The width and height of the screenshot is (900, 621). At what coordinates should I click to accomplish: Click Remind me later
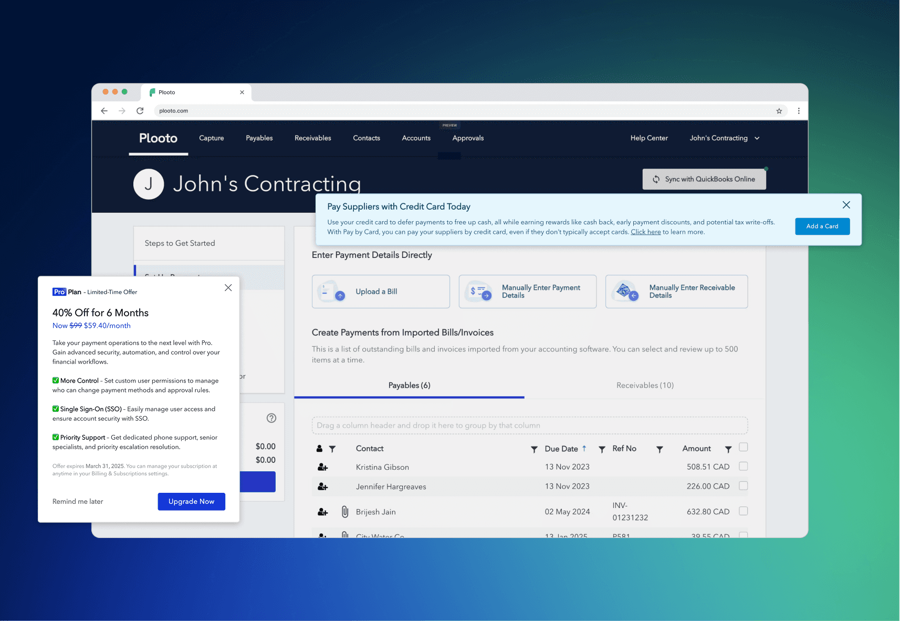[78, 502]
